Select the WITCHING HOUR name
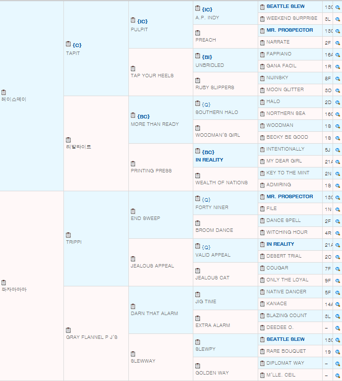 click(x=287, y=232)
